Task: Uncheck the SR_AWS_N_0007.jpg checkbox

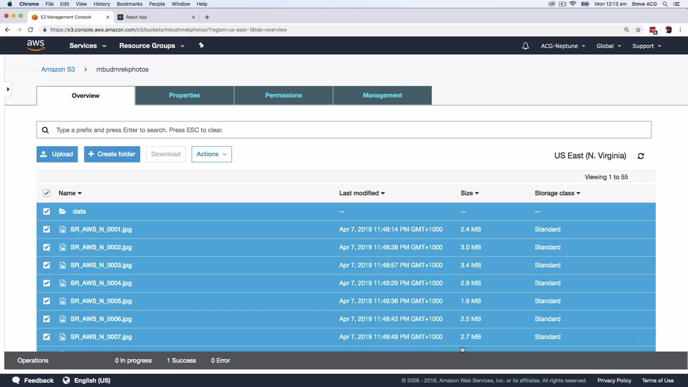Action: 47,337
